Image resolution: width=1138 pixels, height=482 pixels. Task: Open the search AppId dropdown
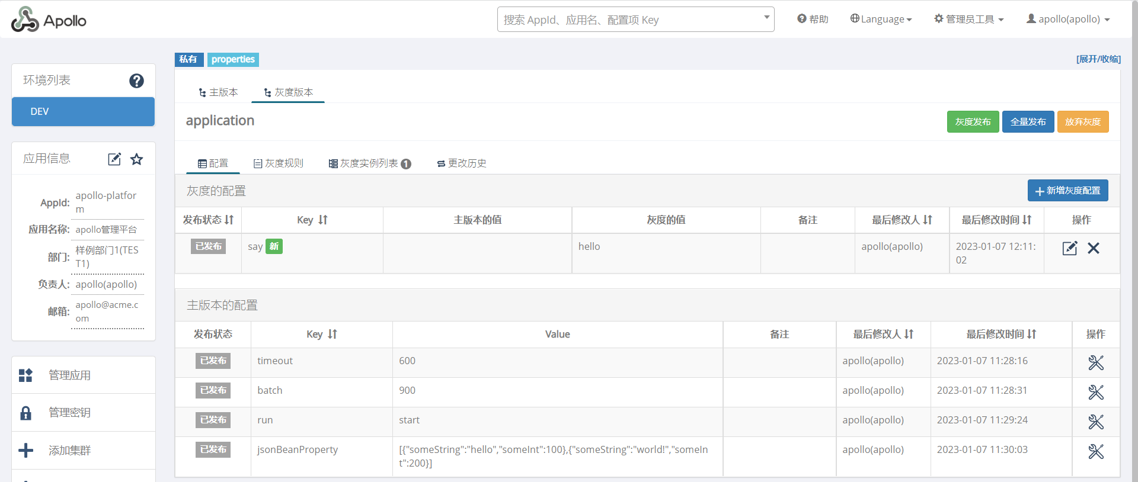[766, 17]
